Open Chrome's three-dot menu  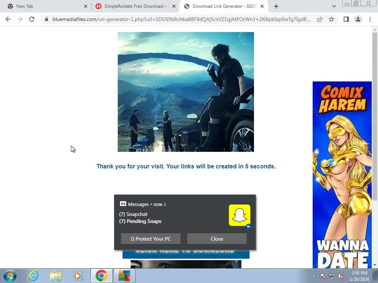pyautogui.click(x=370, y=19)
